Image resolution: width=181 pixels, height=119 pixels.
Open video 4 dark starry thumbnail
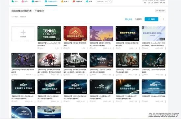click(x=127, y=34)
